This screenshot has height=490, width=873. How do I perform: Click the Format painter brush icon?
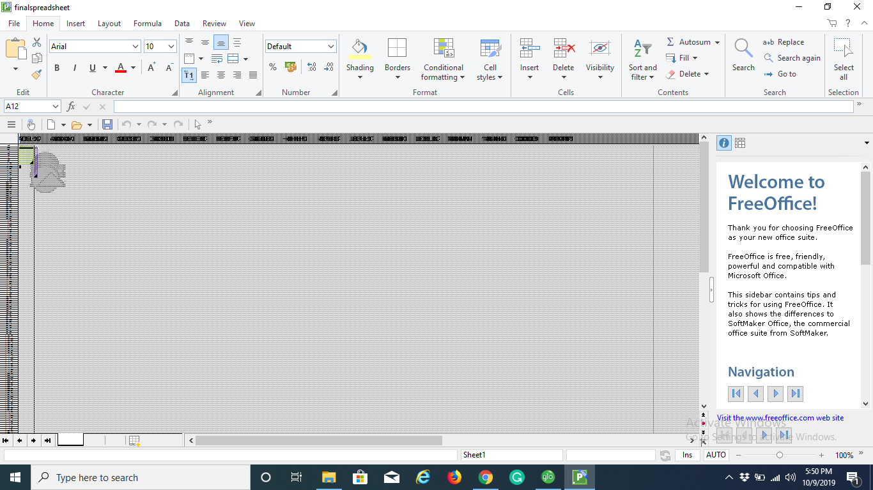36,75
